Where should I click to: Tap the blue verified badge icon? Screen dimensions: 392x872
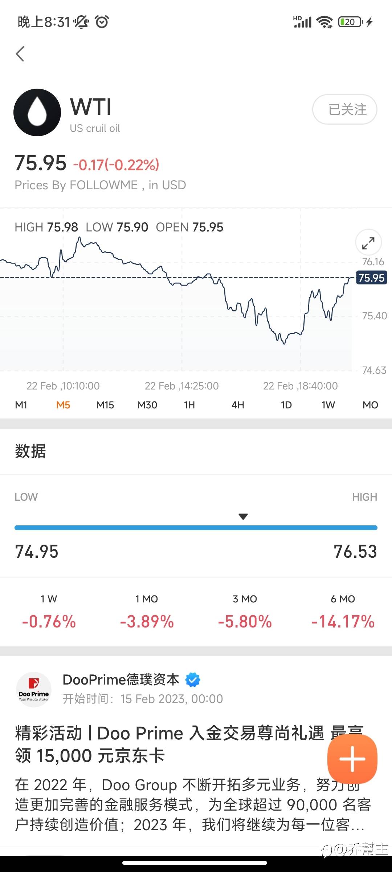pos(193,679)
